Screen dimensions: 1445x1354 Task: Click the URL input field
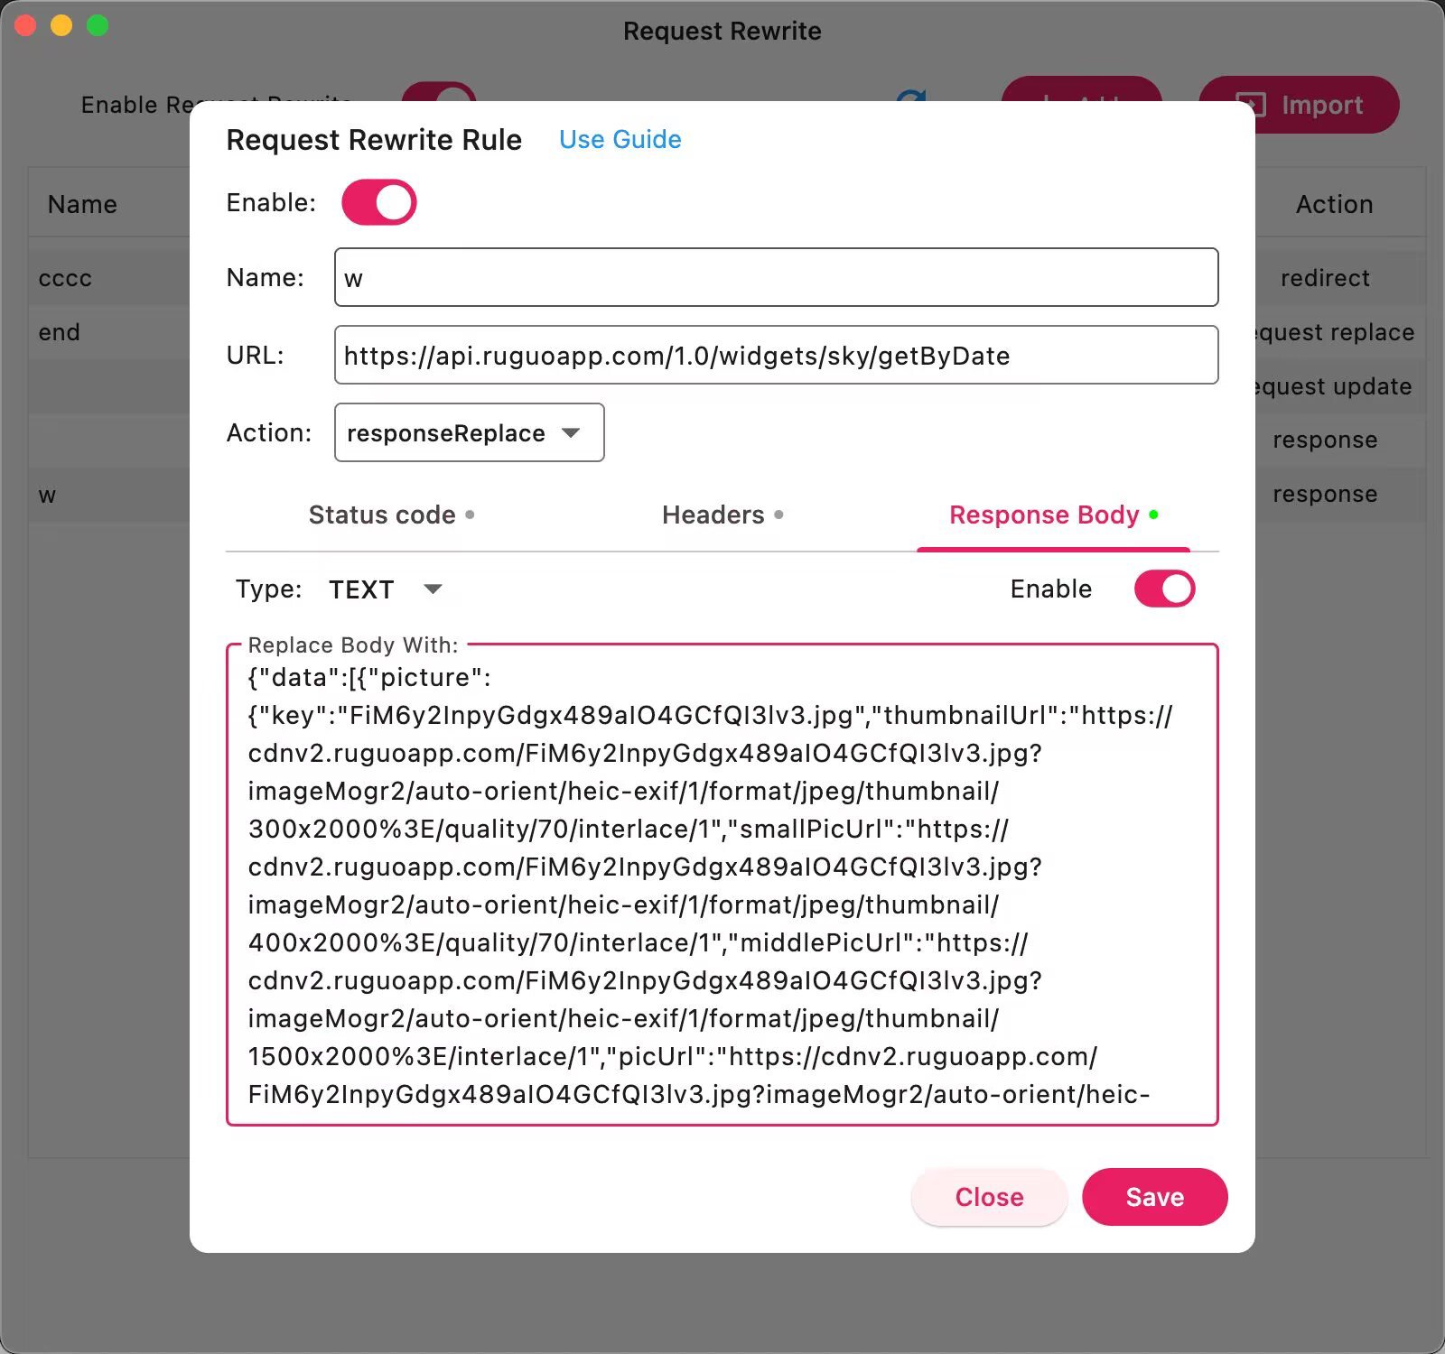click(776, 355)
